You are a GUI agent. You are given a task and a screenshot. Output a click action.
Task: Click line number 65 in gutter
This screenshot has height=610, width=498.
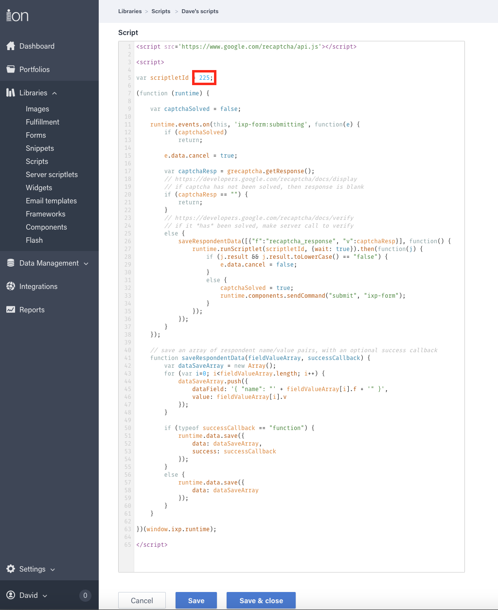point(128,545)
